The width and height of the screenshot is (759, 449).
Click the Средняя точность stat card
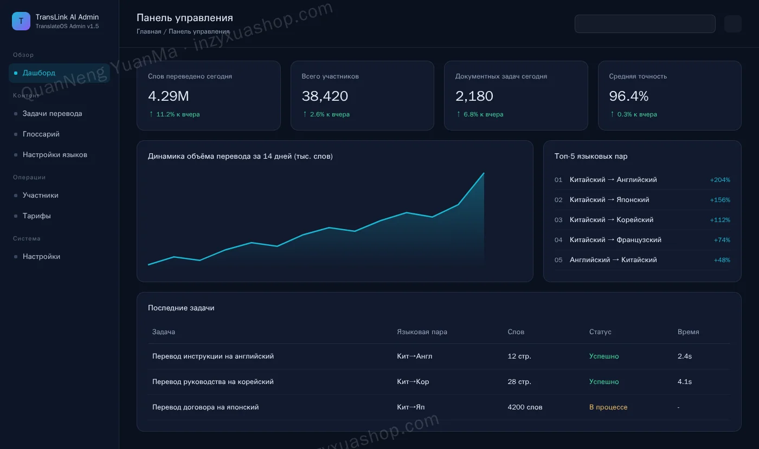(670, 95)
